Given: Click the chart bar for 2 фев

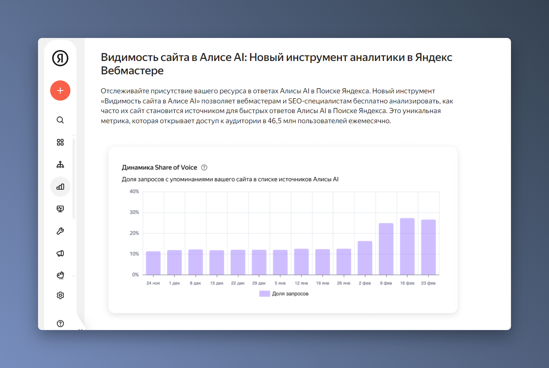Looking at the screenshot, I should [365, 258].
